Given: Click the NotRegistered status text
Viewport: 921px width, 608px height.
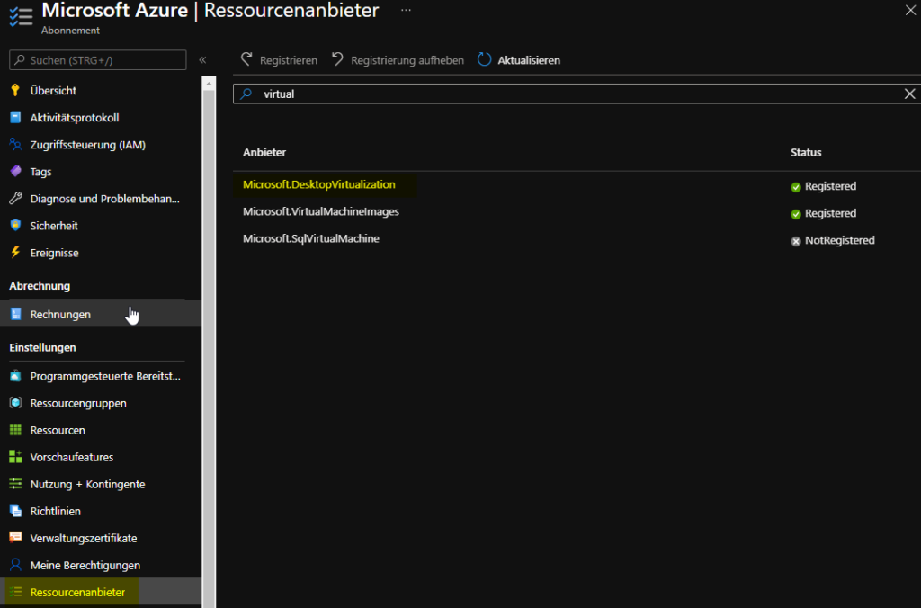Looking at the screenshot, I should 840,240.
